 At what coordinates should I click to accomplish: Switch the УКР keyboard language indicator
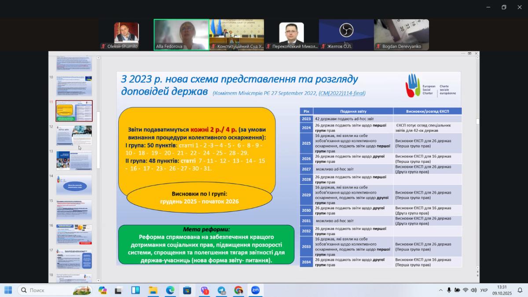(484, 290)
